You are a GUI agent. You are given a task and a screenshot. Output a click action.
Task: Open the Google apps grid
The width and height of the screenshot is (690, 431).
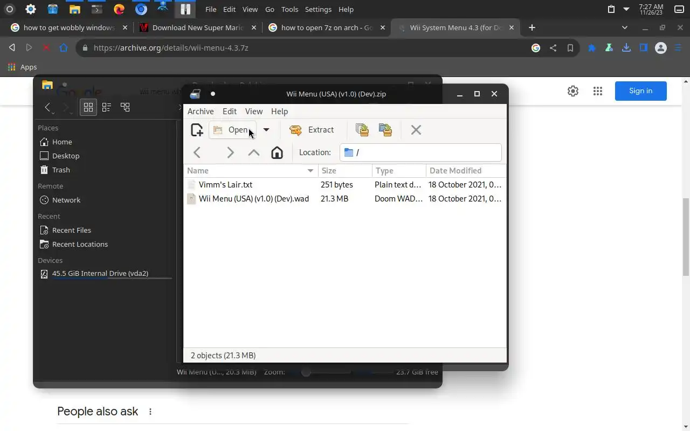coord(598,91)
